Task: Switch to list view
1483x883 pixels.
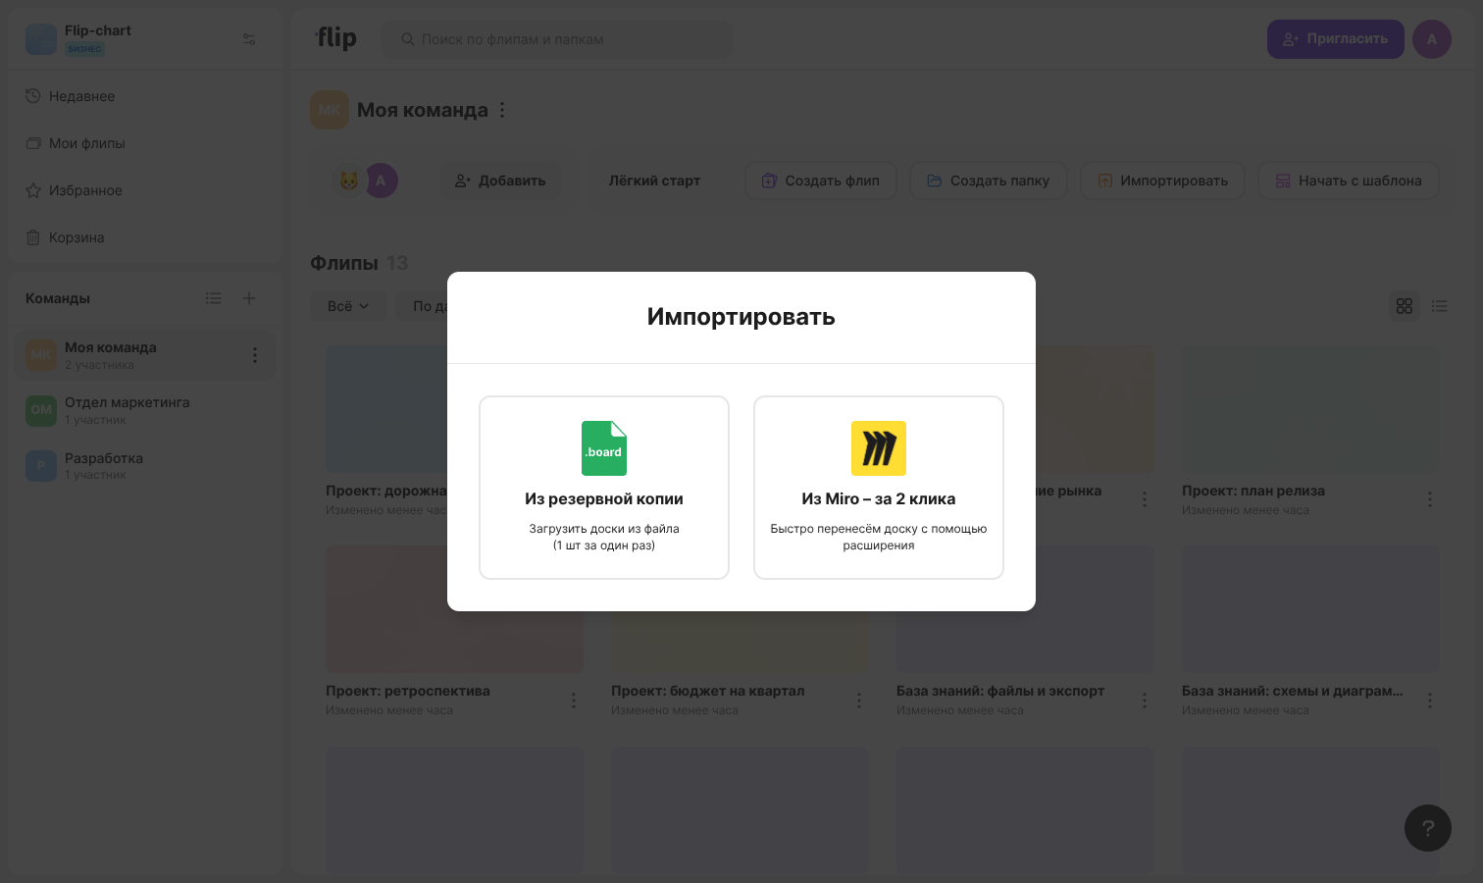Action: tap(1440, 306)
